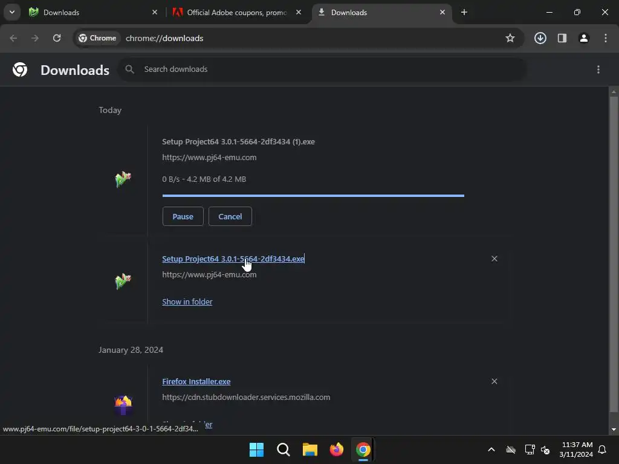Go forward to next page
Screen dimensions: 619x464
coord(35,38)
